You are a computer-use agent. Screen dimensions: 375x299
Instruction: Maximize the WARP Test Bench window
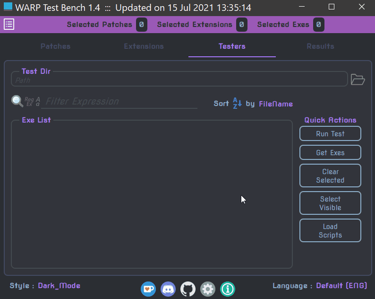point(332,7)
